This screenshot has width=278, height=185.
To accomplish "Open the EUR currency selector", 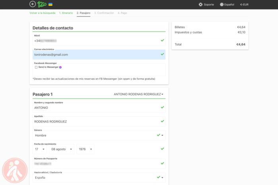I will click(244, 5).
